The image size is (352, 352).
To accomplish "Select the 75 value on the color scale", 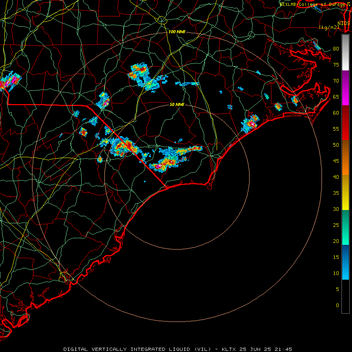I will pyautogui.click(x=336, y=65).
